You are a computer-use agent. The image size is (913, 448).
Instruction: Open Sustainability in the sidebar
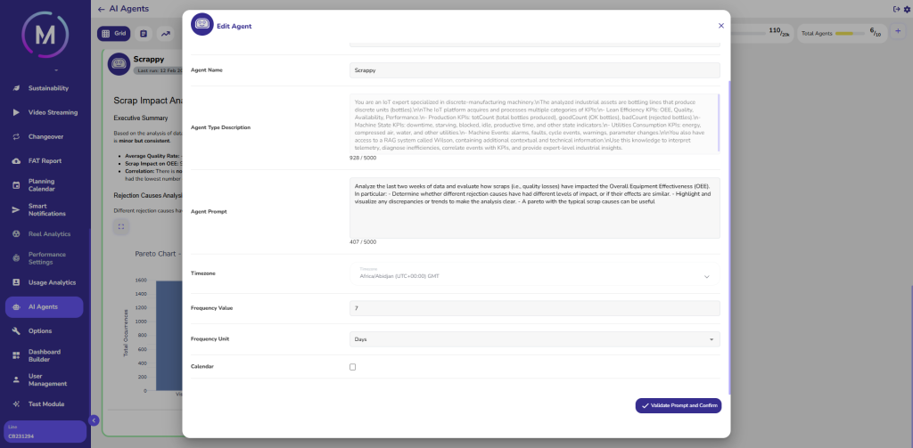(x=47, y=88)
